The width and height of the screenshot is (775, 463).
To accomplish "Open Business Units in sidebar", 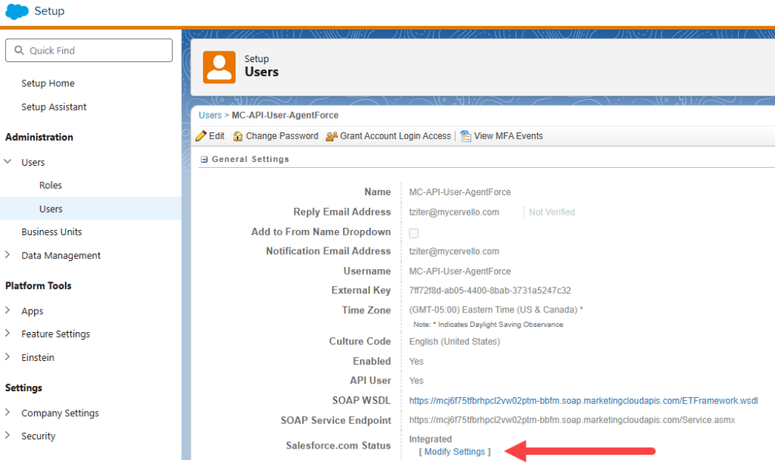I will (52, 232).
